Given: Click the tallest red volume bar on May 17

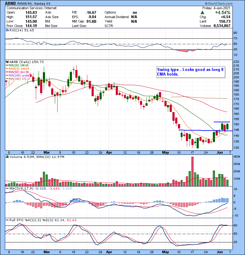Looking at the screenshot, I should coord(192,171).
